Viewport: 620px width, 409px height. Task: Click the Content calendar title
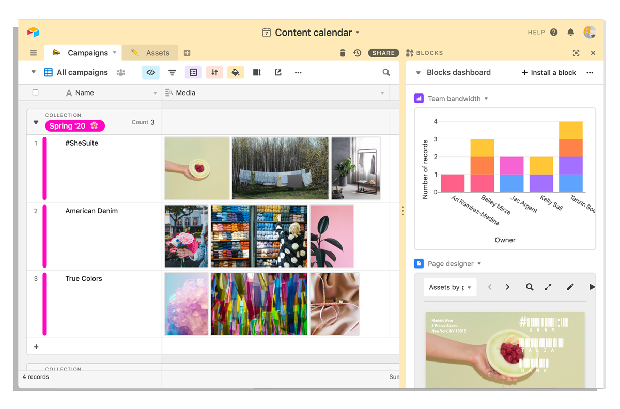click(x=313, y=32)
